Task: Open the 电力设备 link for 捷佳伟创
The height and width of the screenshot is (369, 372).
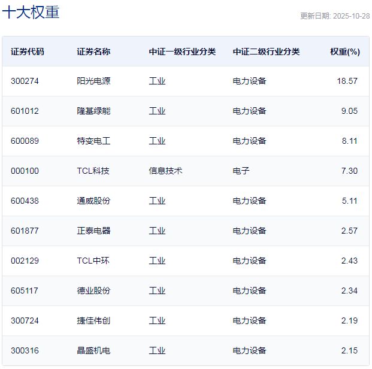Action: (x=249, y=320)
